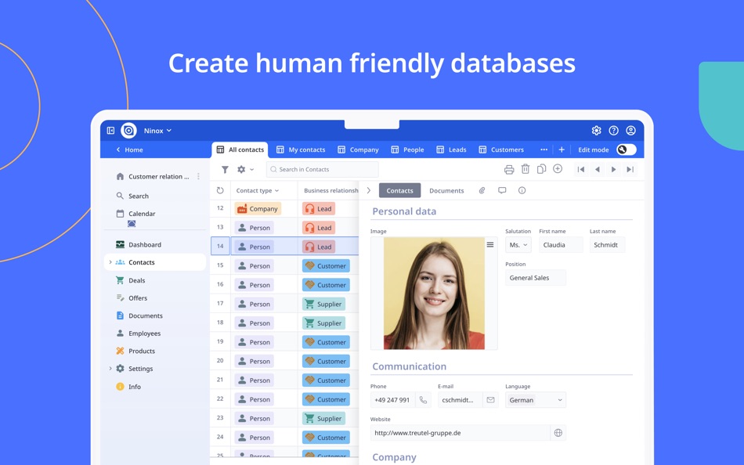Jump to the first record
This screenshot has width=744, height=465.
(581, 169)
